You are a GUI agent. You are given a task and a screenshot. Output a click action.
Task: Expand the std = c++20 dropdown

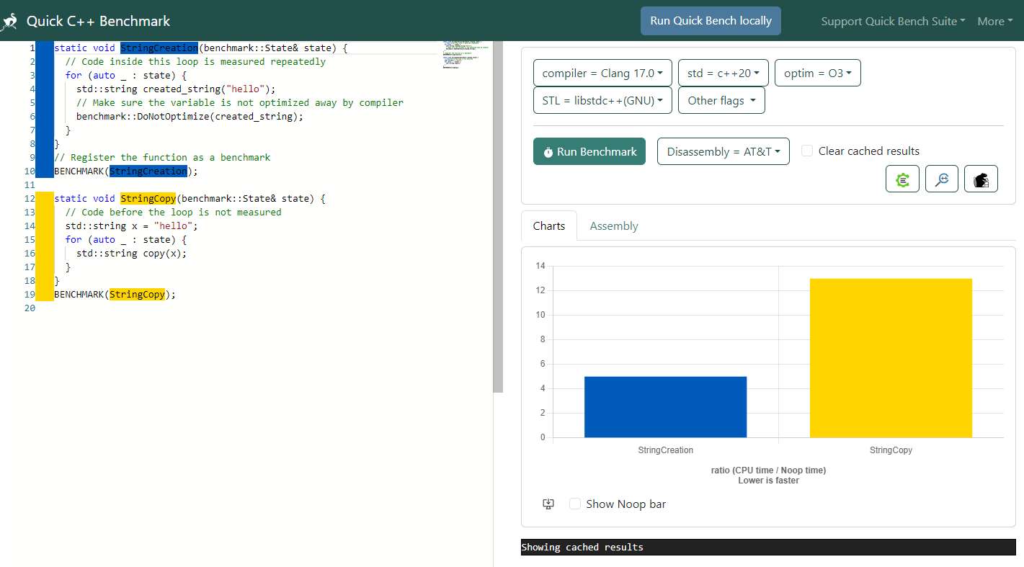pos(723,73)
